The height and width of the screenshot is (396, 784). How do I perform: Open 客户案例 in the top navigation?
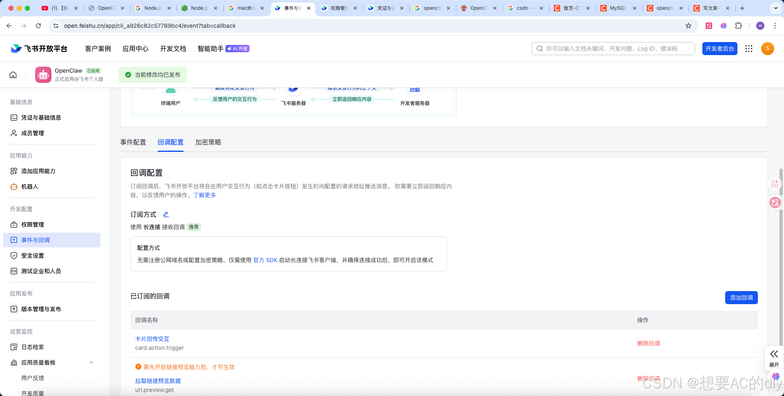(98, 49)
